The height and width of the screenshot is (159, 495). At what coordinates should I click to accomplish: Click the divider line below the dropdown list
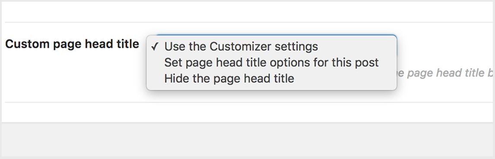247,102
